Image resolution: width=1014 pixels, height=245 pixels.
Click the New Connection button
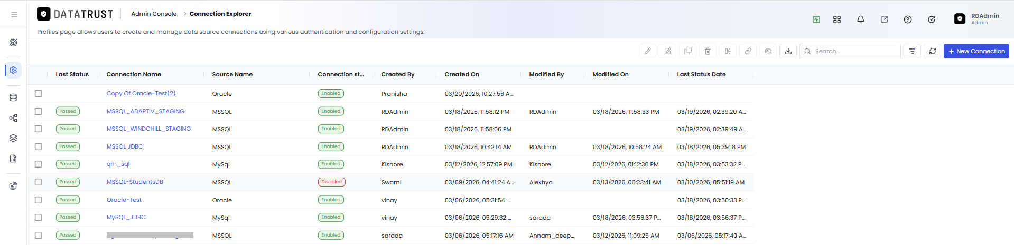[976, 51]
